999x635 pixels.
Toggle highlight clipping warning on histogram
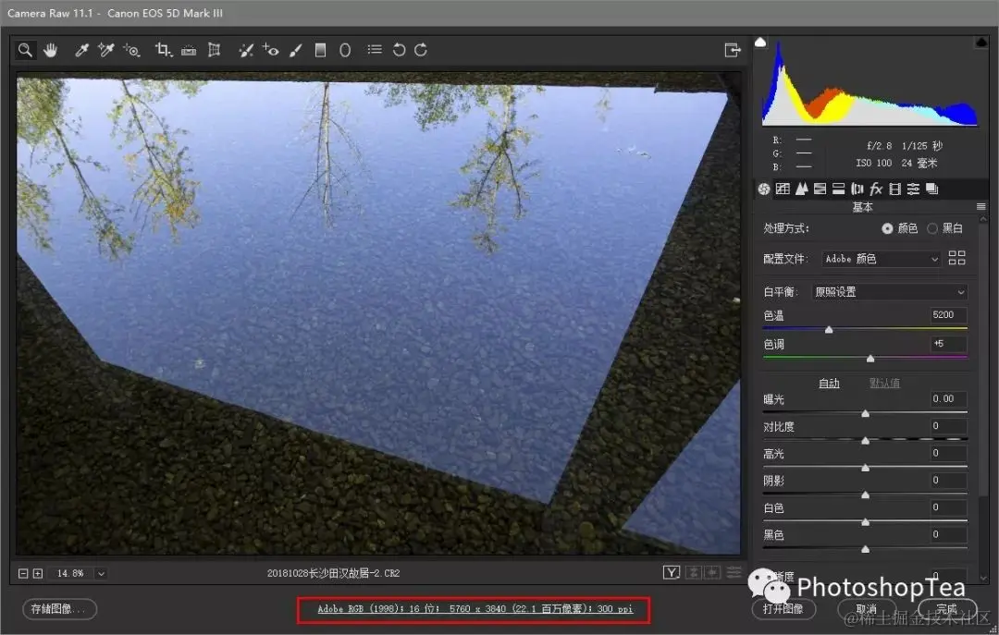point(981,42)
